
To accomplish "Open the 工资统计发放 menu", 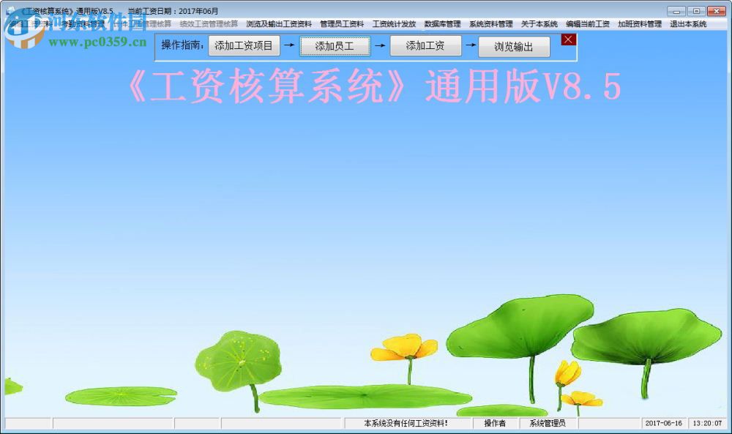I will pyautogui.click(x=395, y=23).
